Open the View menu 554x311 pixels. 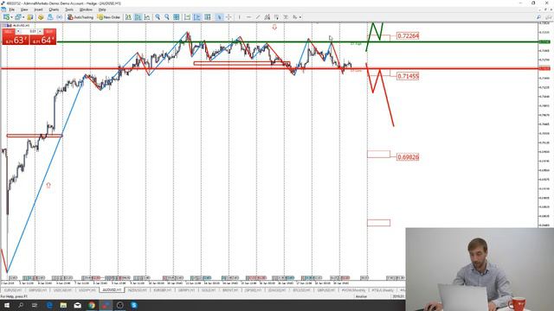tap(24, 10)
